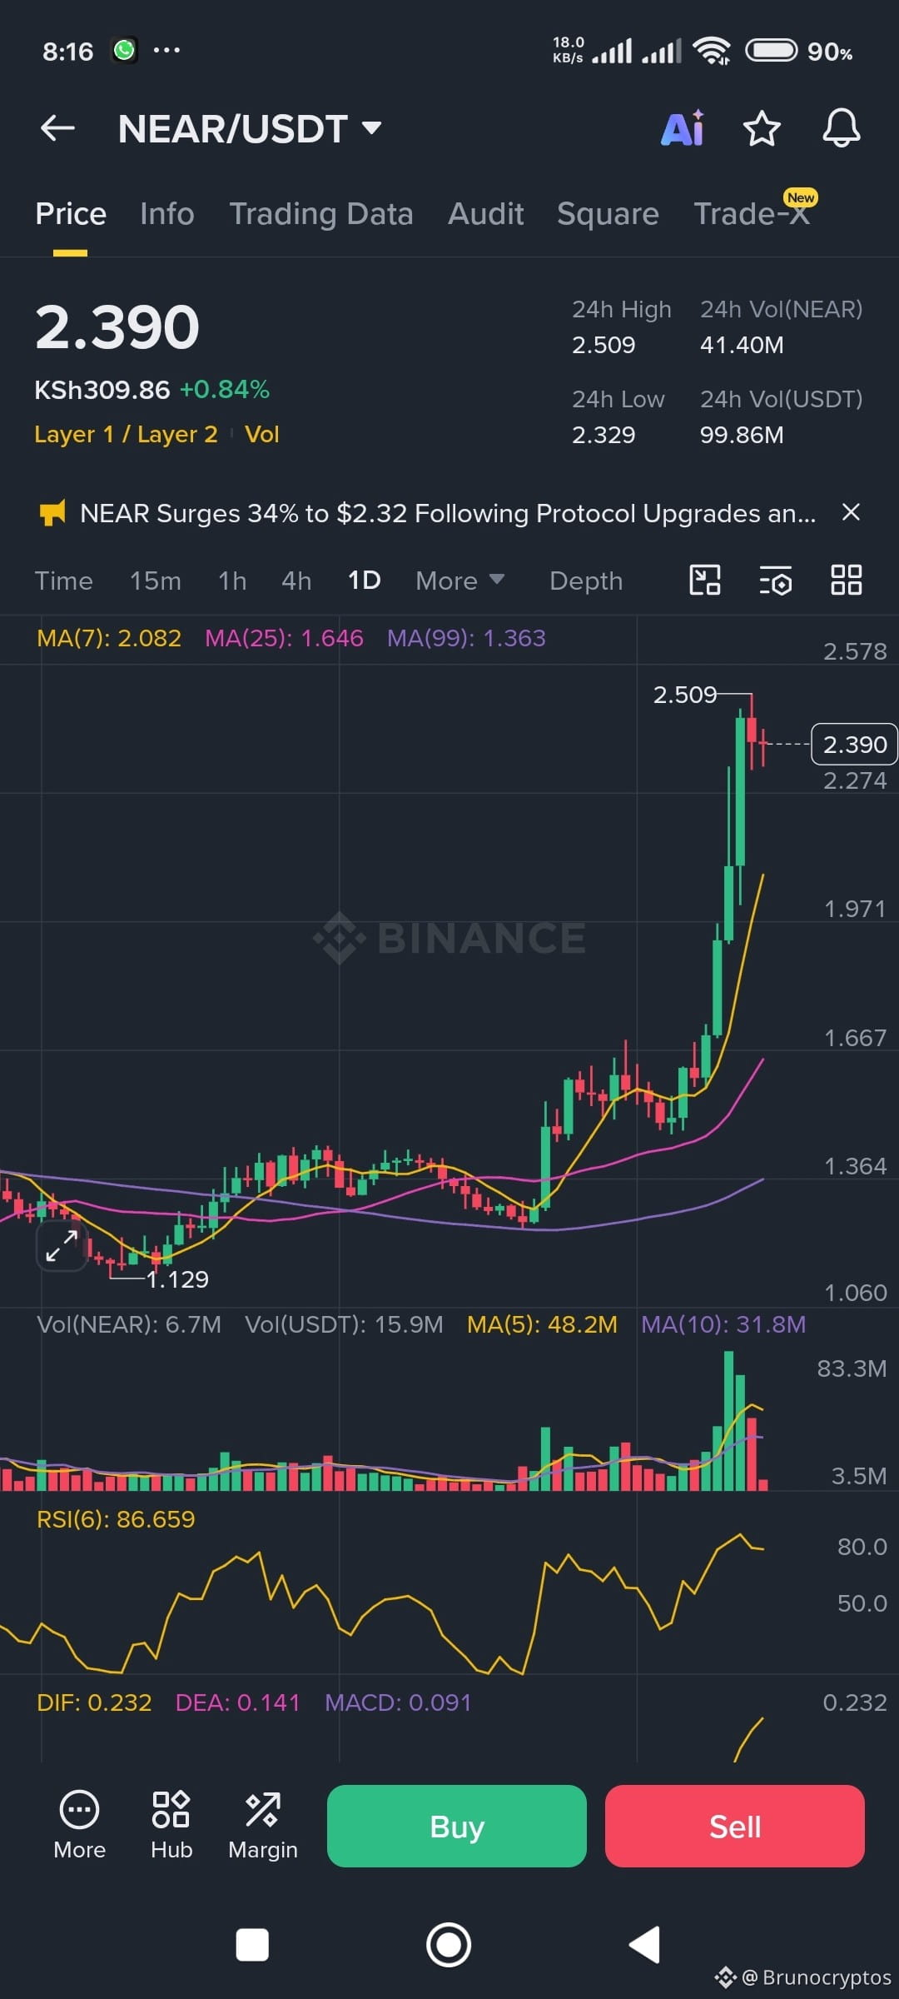
Task: Switch to the Info tab
Action: tap(167, 214)
